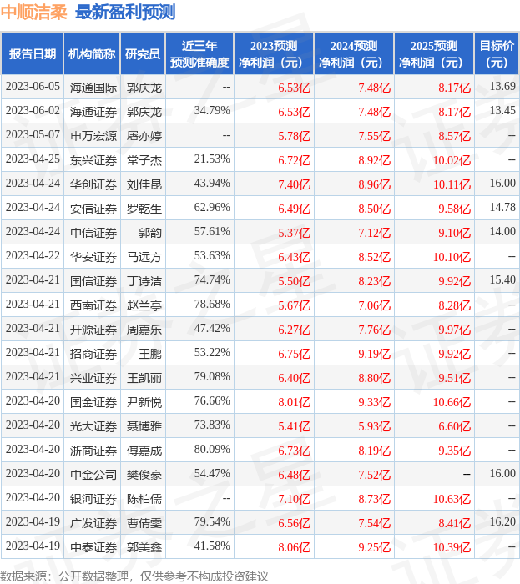Click analyst name 马远方
The height and width of the screenshot is (584, 520).
coord(144,257)
